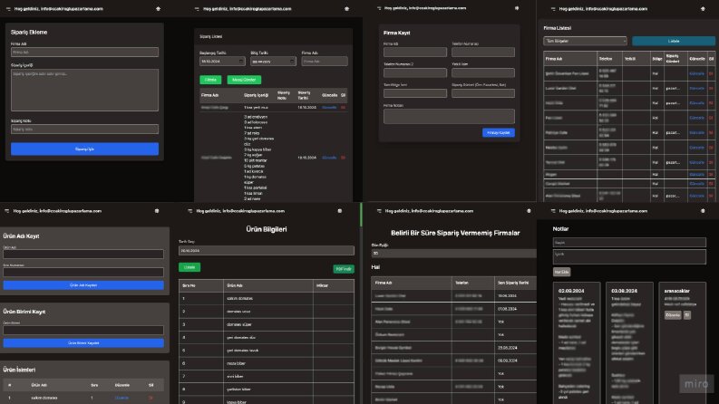The height and width of the screenshot is (404, 719).
Task: Click the Başlangıç Tarihi date field
Action: (222, 62)
